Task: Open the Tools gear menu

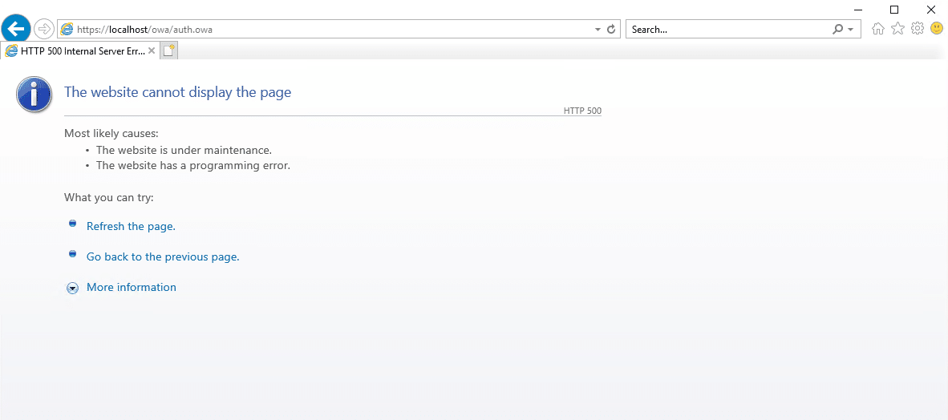Action: [x=918, y=29]
